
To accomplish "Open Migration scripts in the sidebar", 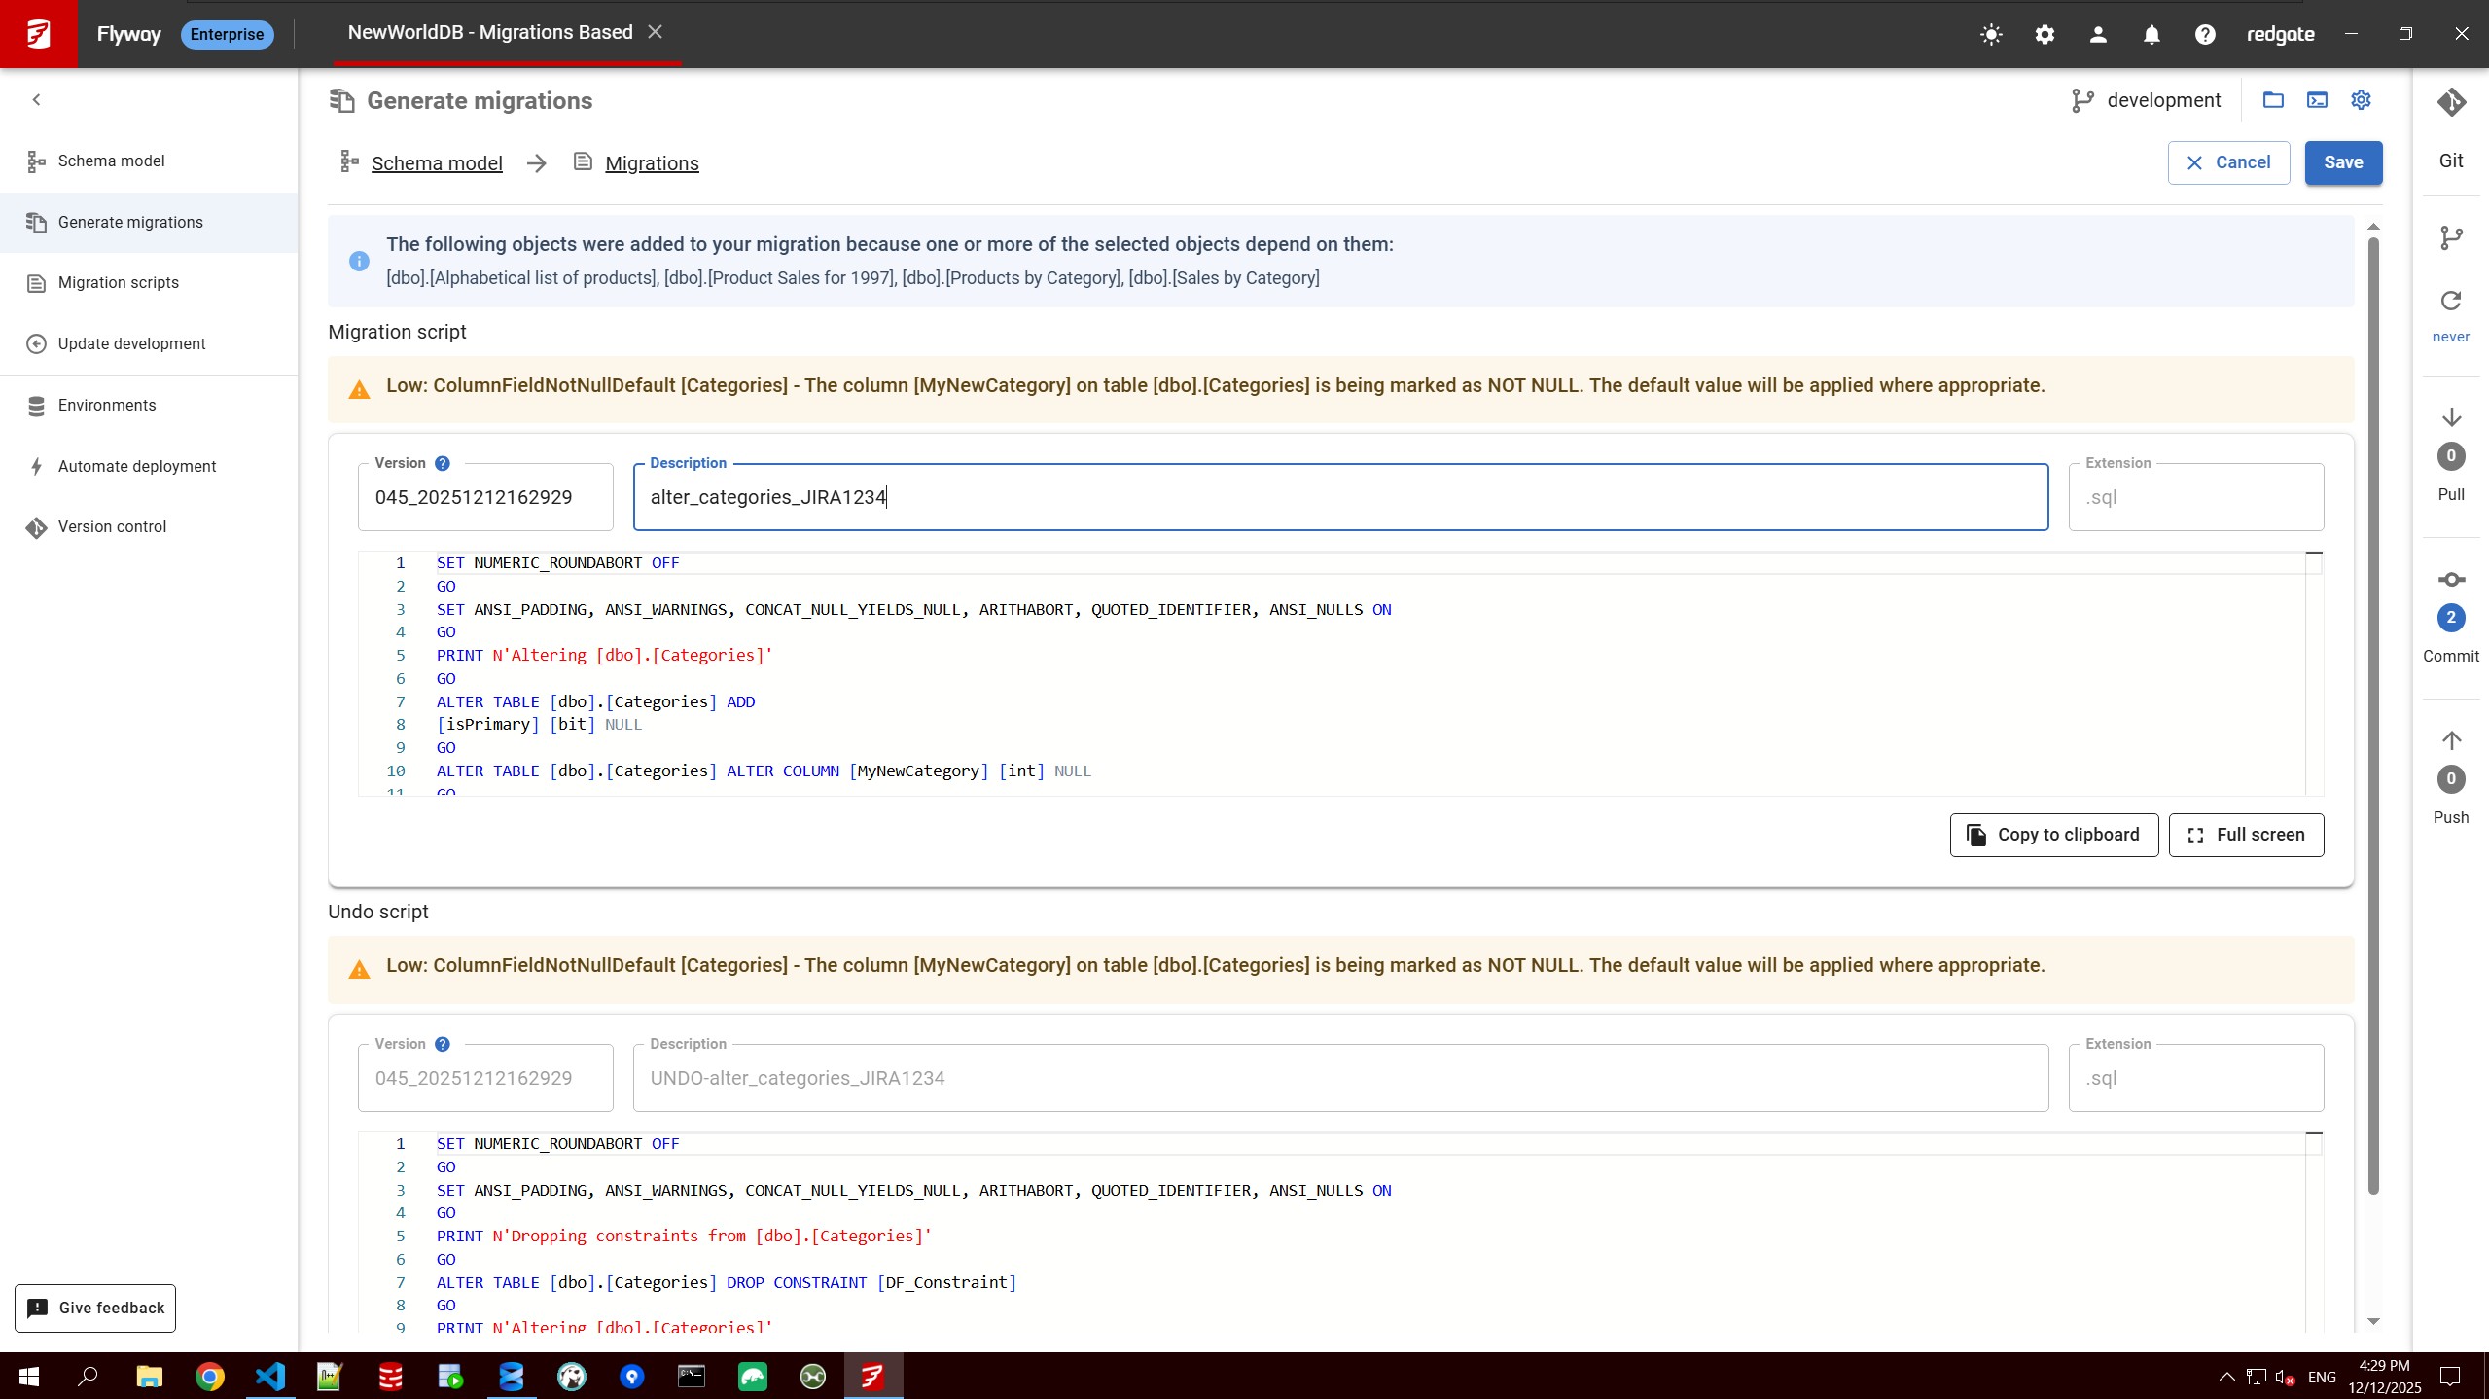I will tap(117, 282).
